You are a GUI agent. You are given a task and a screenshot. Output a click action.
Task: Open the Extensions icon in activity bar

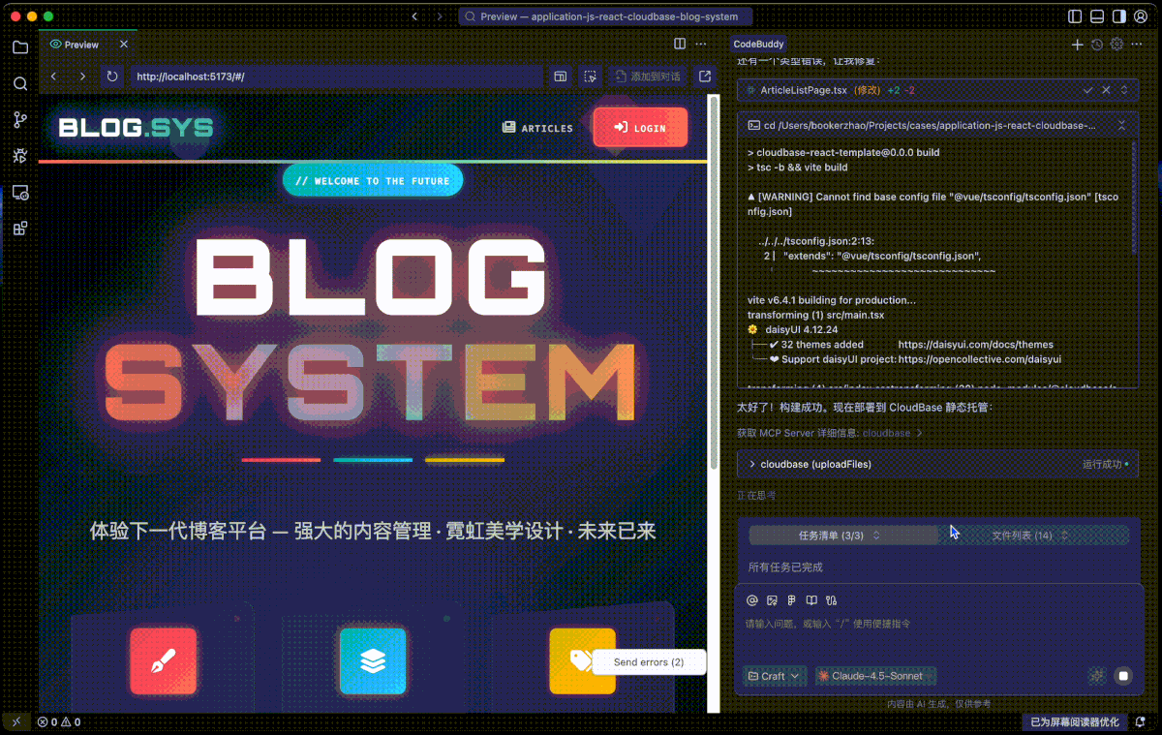[x=19, y=229]
